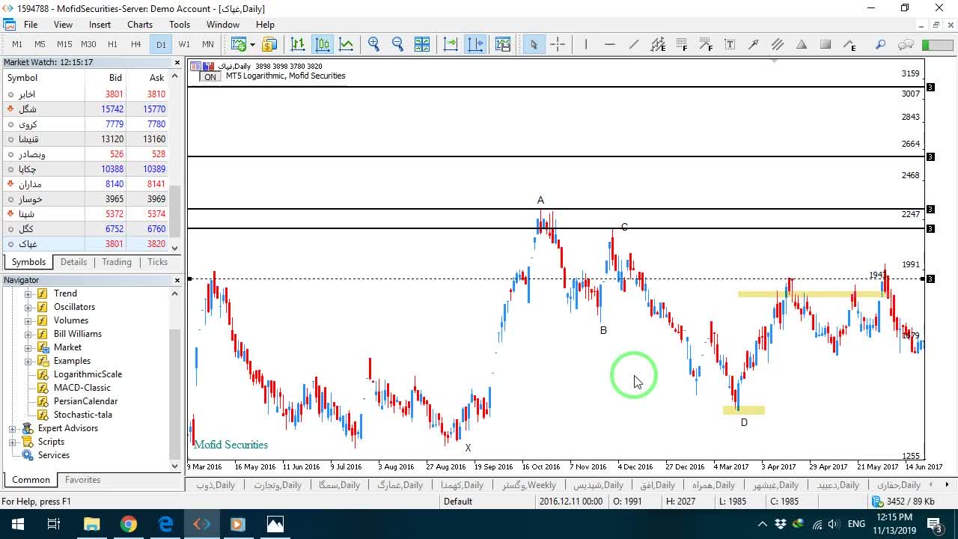Switch timeframe to MN monthly

pos(207,44)
